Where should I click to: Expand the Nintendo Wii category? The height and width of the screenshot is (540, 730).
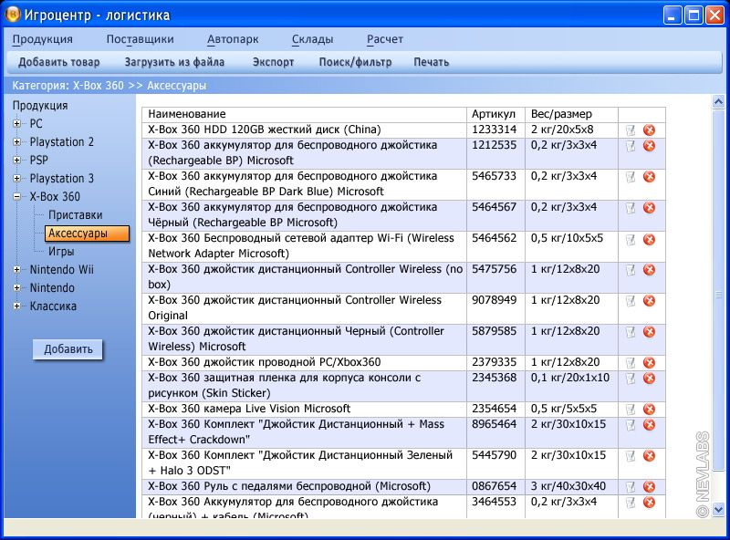[17, 270]
